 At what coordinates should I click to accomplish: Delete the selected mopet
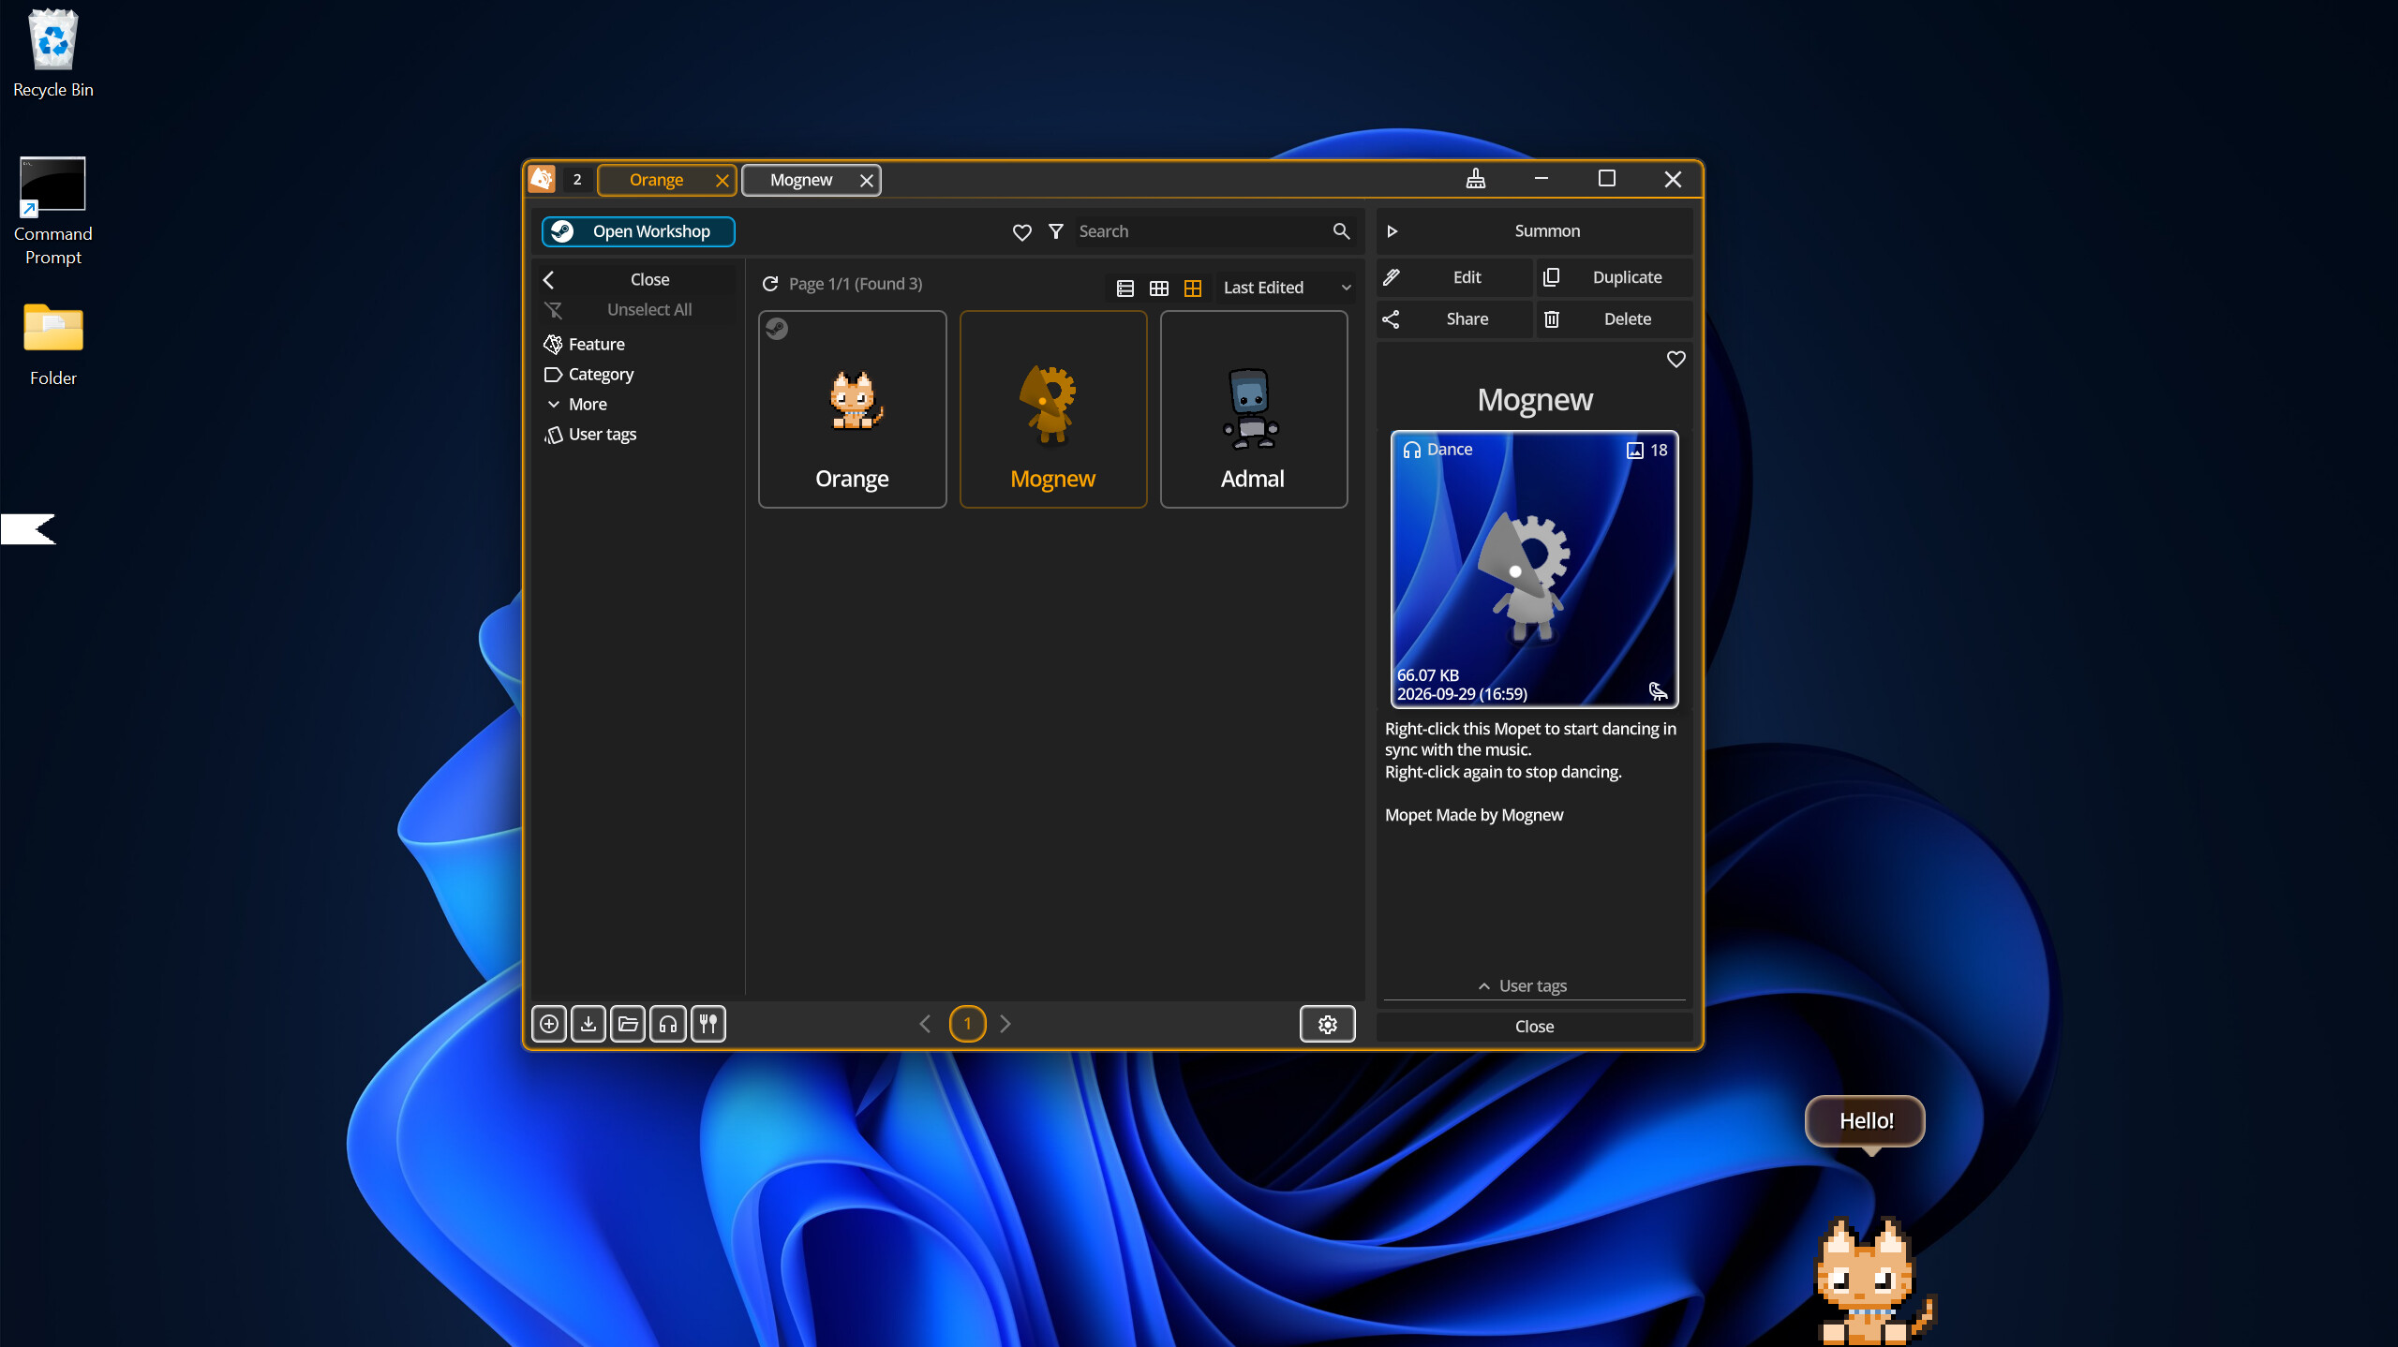(x=1615, y=319)
